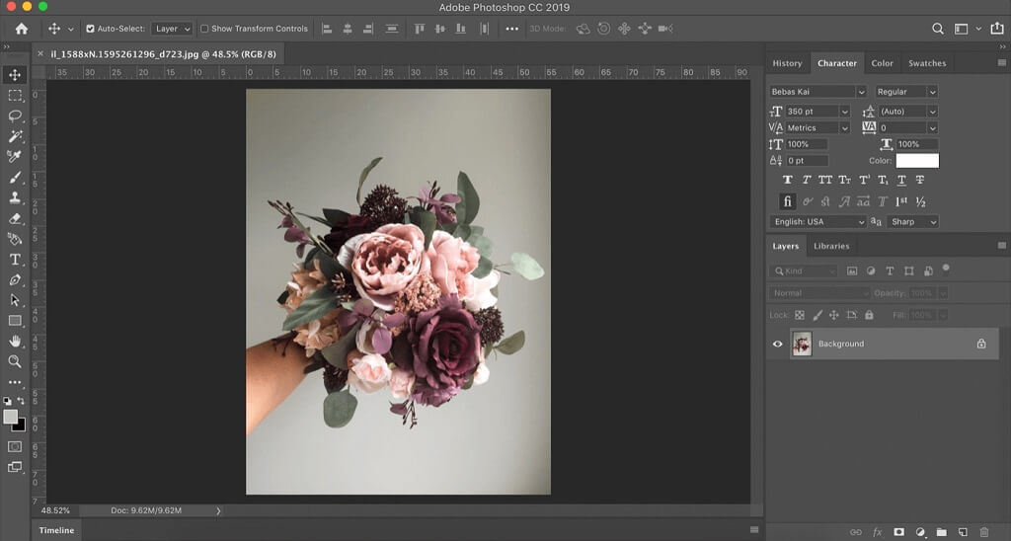Toggle All Caps in Character panel
The image size is (1011, 541).
coord(825,180)
